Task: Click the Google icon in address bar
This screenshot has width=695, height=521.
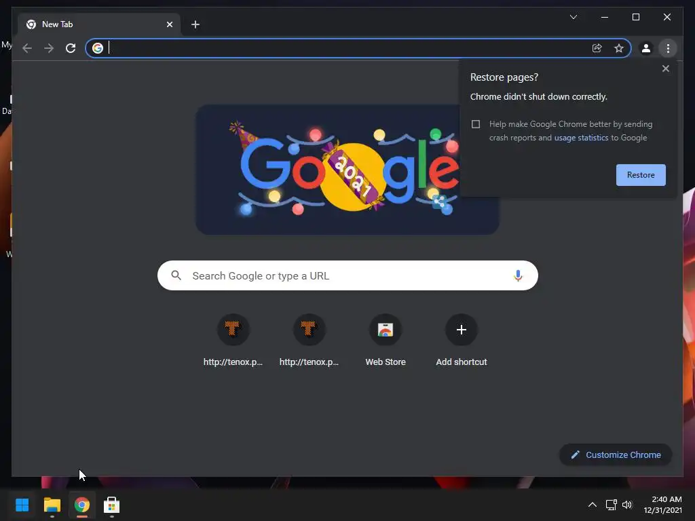Action: tap(98, 48)
